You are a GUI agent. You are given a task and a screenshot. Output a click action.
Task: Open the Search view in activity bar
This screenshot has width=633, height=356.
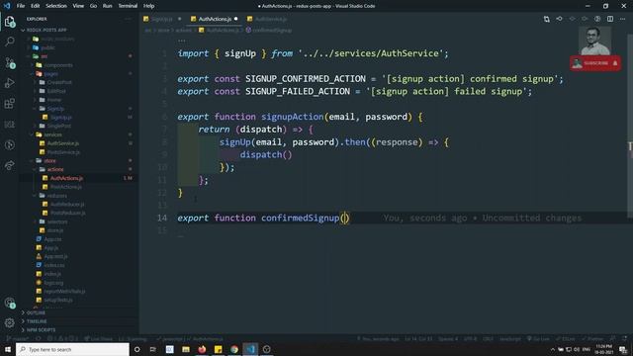(10, 42)
